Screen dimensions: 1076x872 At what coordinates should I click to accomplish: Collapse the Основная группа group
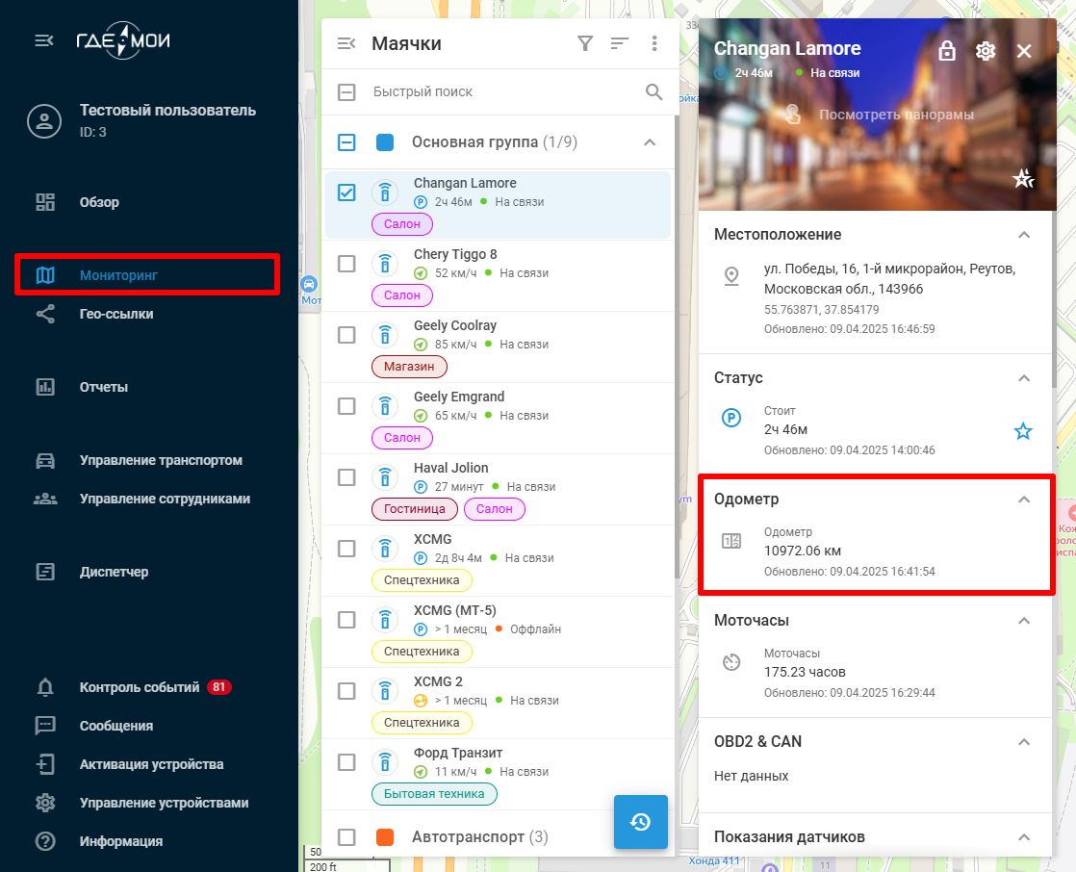tap(650, 142)
